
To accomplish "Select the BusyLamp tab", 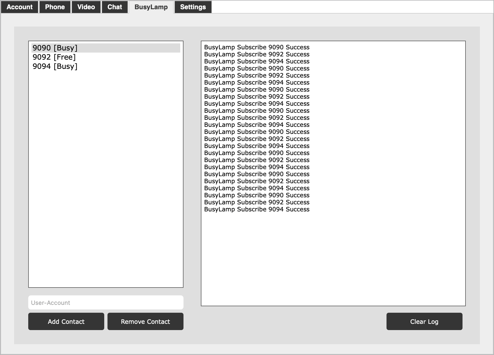I will coord(151,7).
